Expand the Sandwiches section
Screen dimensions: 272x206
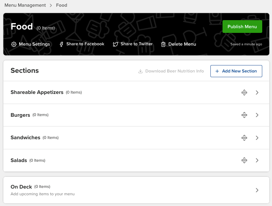pos(257,138)
